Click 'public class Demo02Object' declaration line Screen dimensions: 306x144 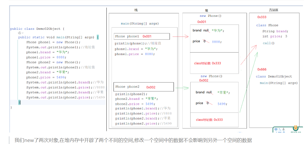pos(37,29)
